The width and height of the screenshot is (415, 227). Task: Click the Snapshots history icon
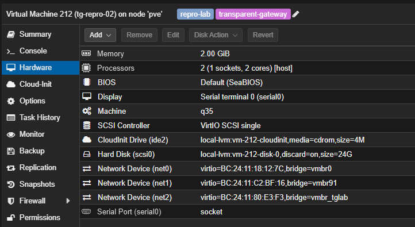point(11,184)
